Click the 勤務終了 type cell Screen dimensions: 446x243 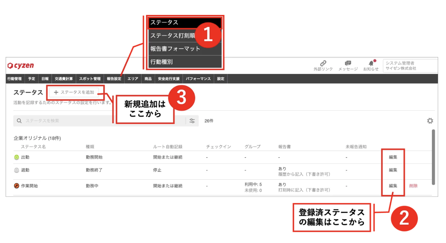click(94, 170)
